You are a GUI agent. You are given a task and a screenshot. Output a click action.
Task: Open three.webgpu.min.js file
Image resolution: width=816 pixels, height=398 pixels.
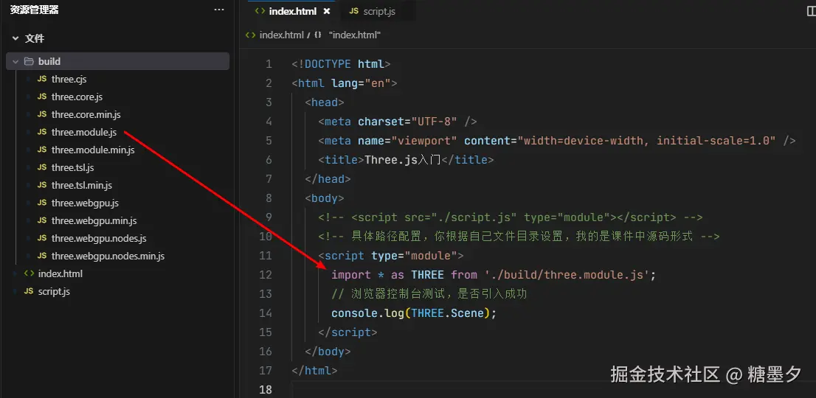[x=94, y=220]
